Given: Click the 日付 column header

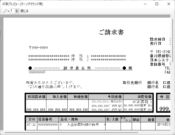Looking at the screenshot, I should 32,119.
